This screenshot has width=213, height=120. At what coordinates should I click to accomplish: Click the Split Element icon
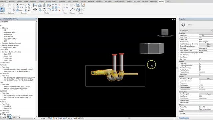(53, 5)
